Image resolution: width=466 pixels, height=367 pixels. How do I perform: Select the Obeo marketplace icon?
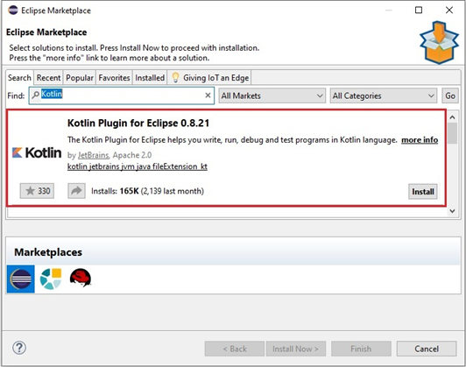(x=51, y=279)
